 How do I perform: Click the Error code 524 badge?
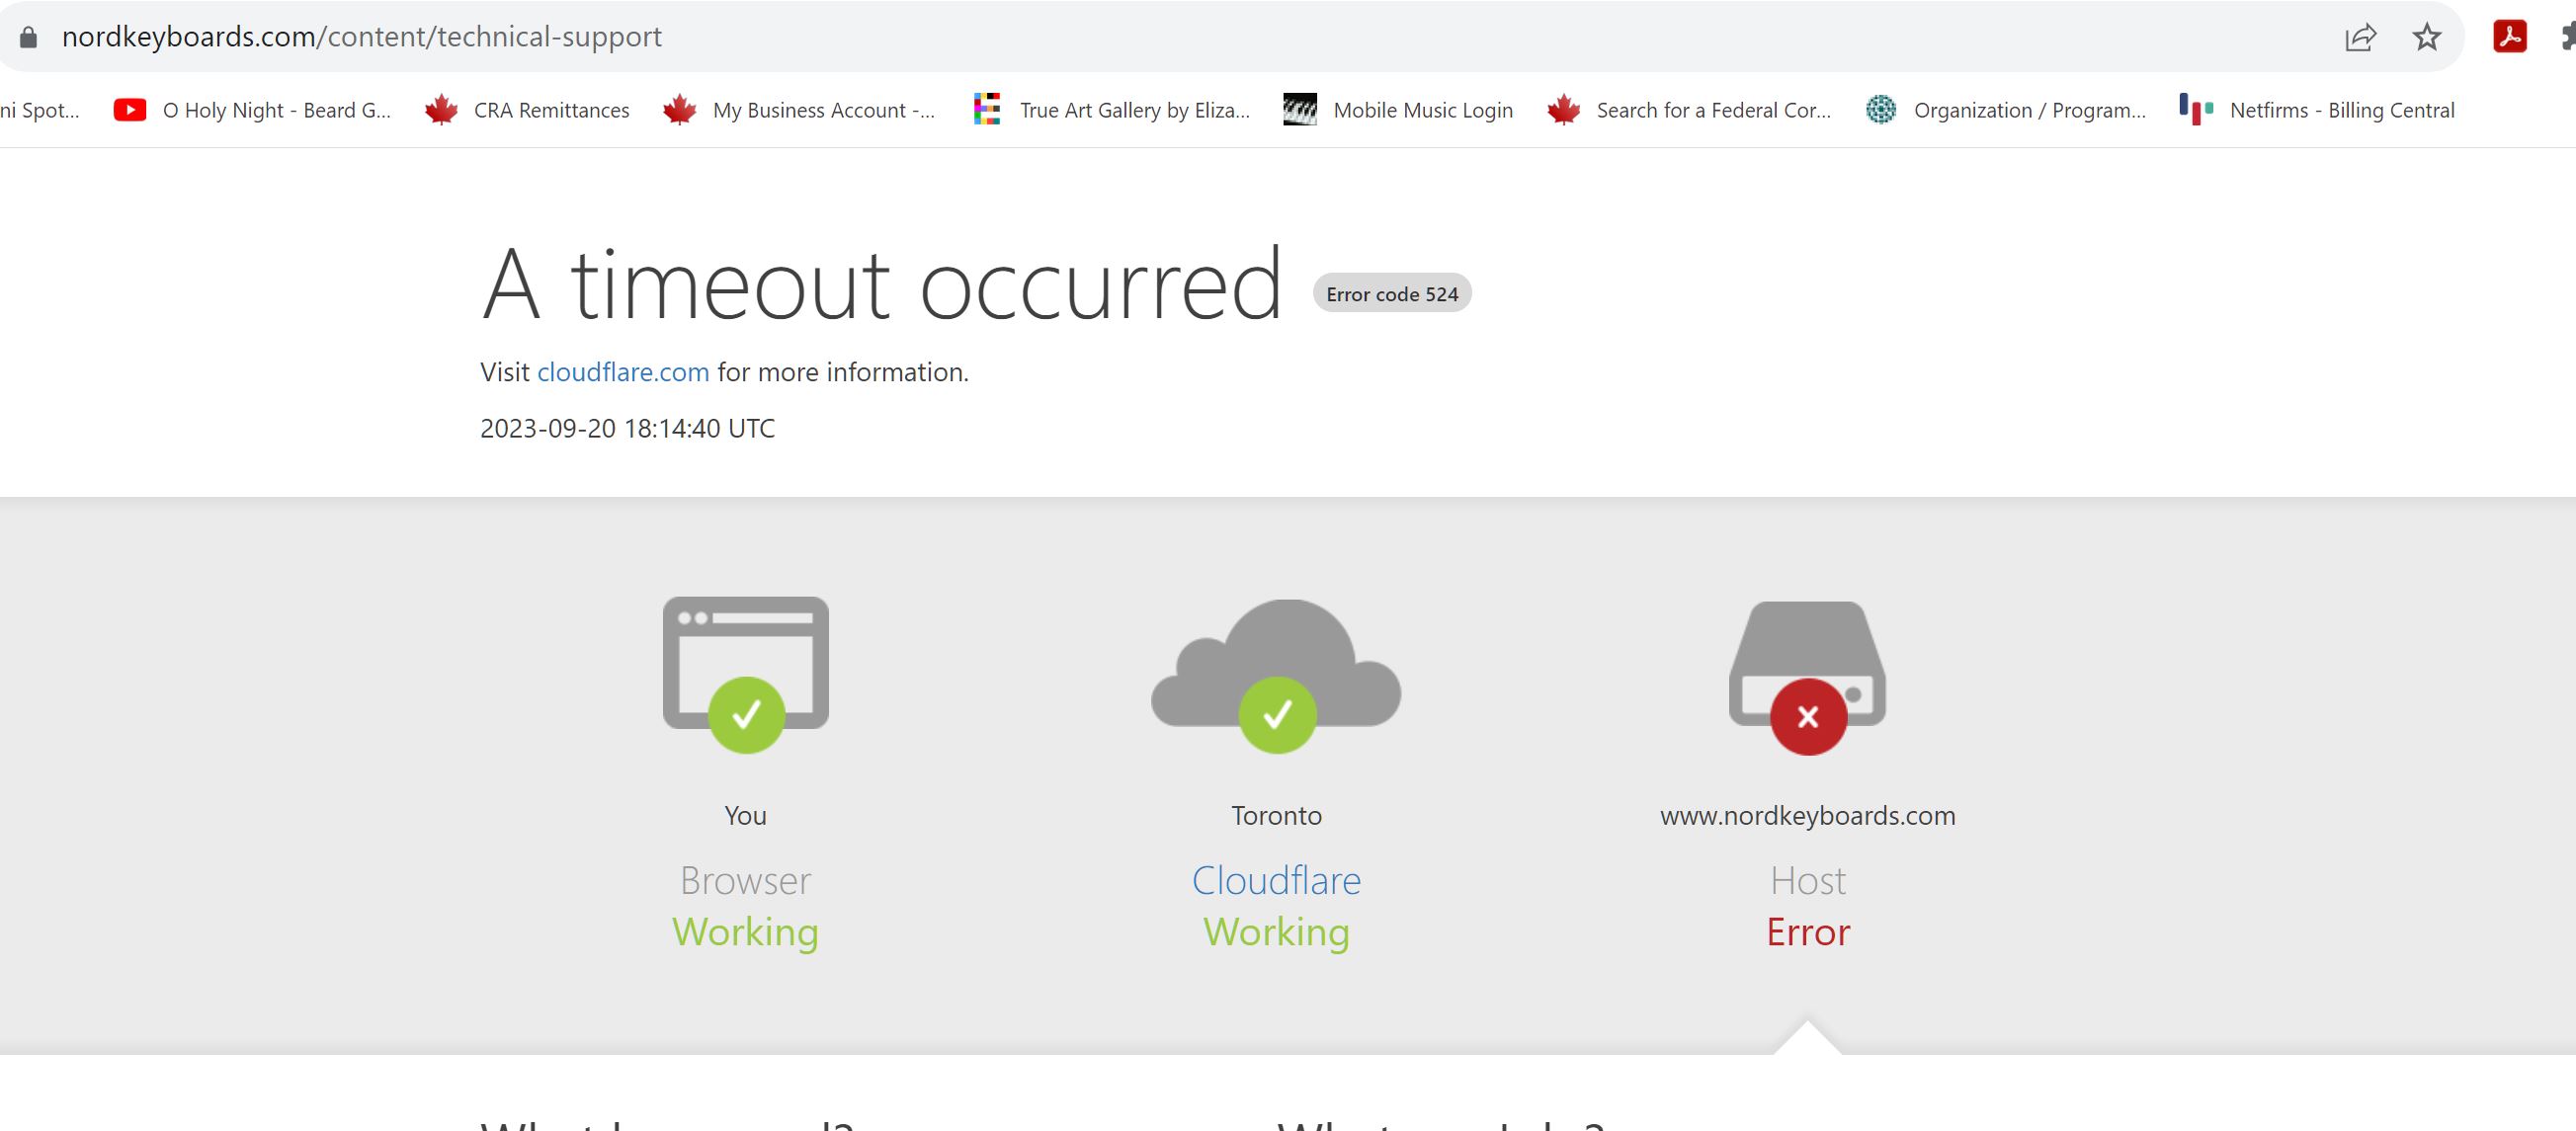point(1391,294)
